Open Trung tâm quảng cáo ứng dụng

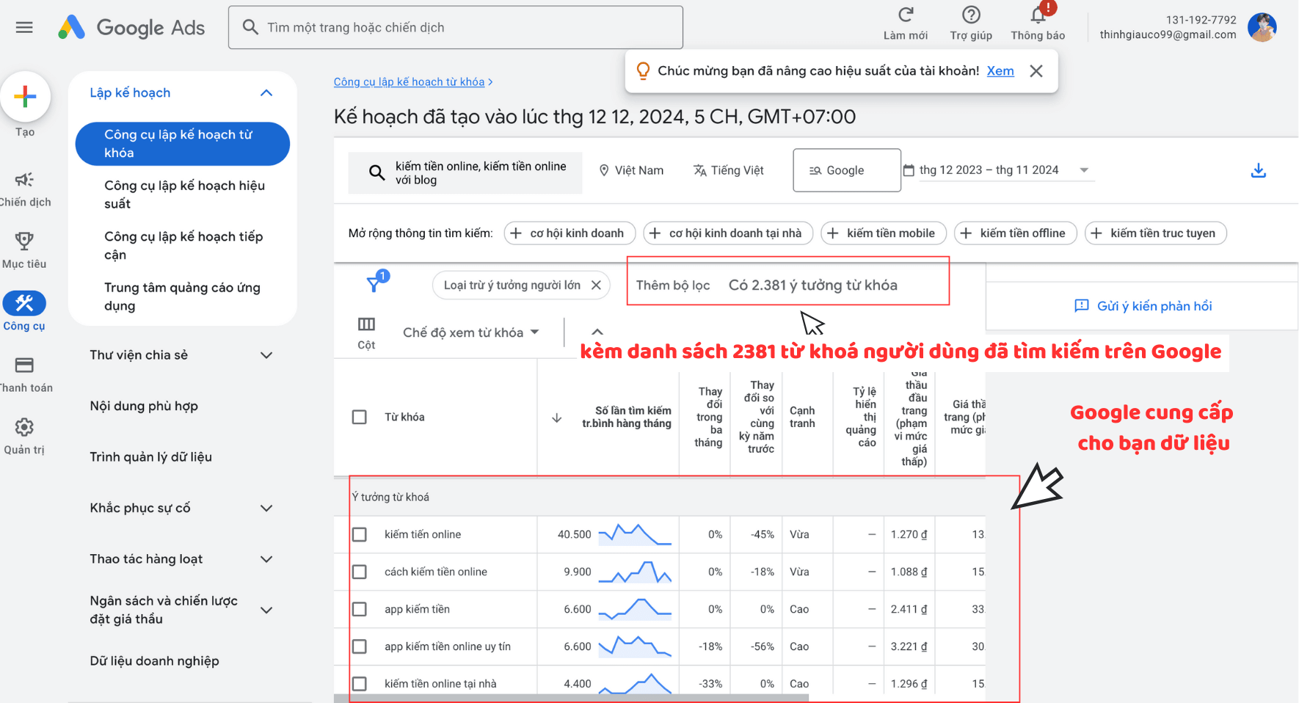182,296
